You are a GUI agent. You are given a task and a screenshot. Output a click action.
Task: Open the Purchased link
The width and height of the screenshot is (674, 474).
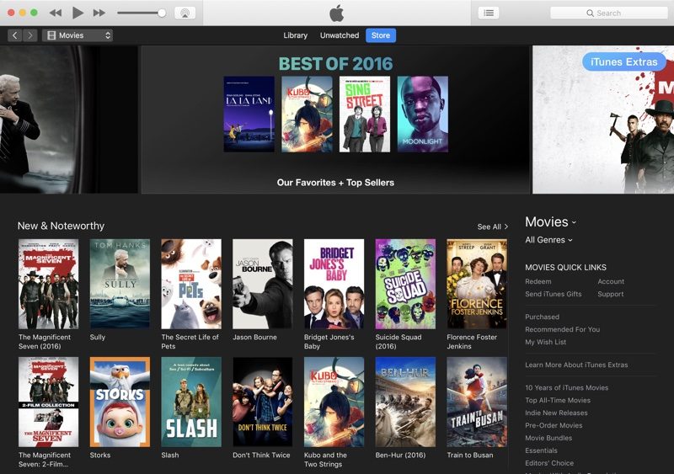pos(542,317)
